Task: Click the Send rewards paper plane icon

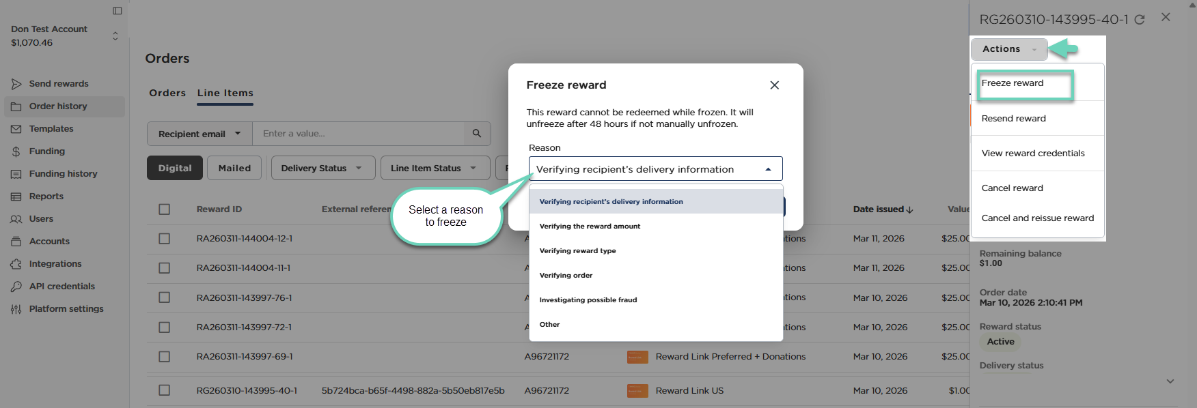Action: pyautogui.click(x=16, y=84)
